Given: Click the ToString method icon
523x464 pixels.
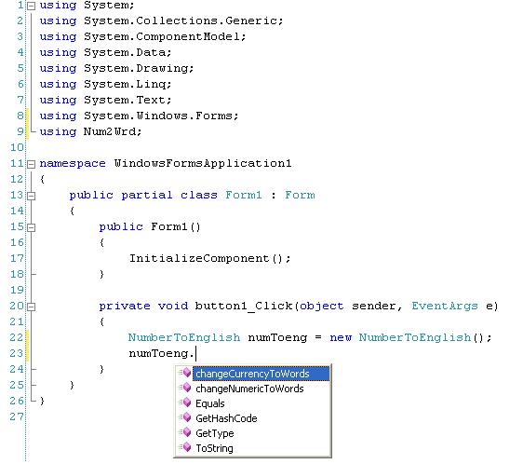Looking at the screenshot, I should point(185,447).
